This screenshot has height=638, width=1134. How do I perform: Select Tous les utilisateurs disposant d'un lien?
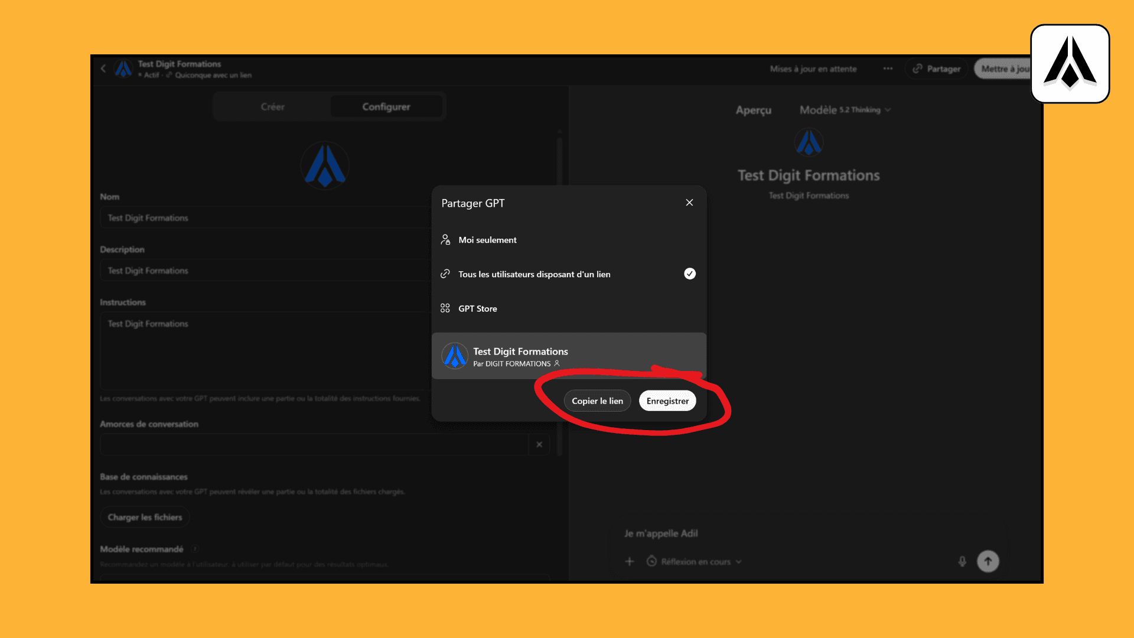[534, 274]
